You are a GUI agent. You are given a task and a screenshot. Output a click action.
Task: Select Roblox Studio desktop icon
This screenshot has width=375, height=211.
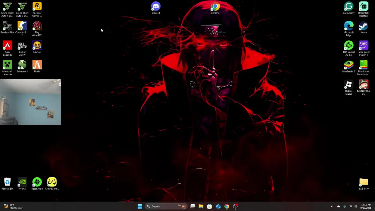(x=349, y=88)
